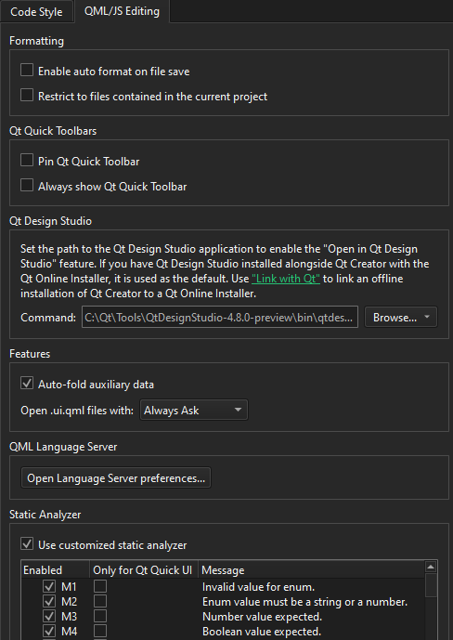This screenshot has height=640, width=453.
Task: Select the "Number value expected." message
Action: (x=262, y=617)
